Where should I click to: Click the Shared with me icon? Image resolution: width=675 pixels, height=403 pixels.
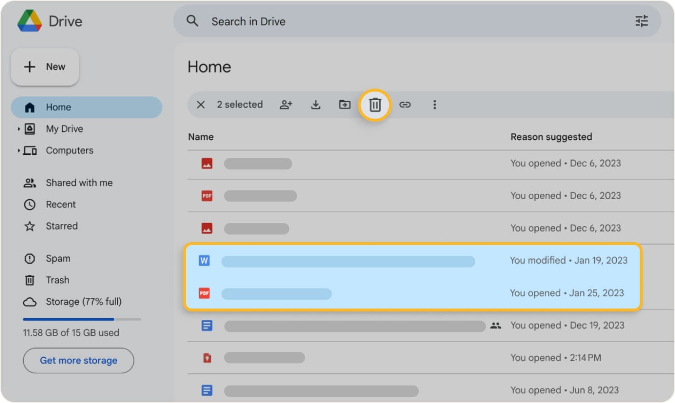click(x=29, y=182)
